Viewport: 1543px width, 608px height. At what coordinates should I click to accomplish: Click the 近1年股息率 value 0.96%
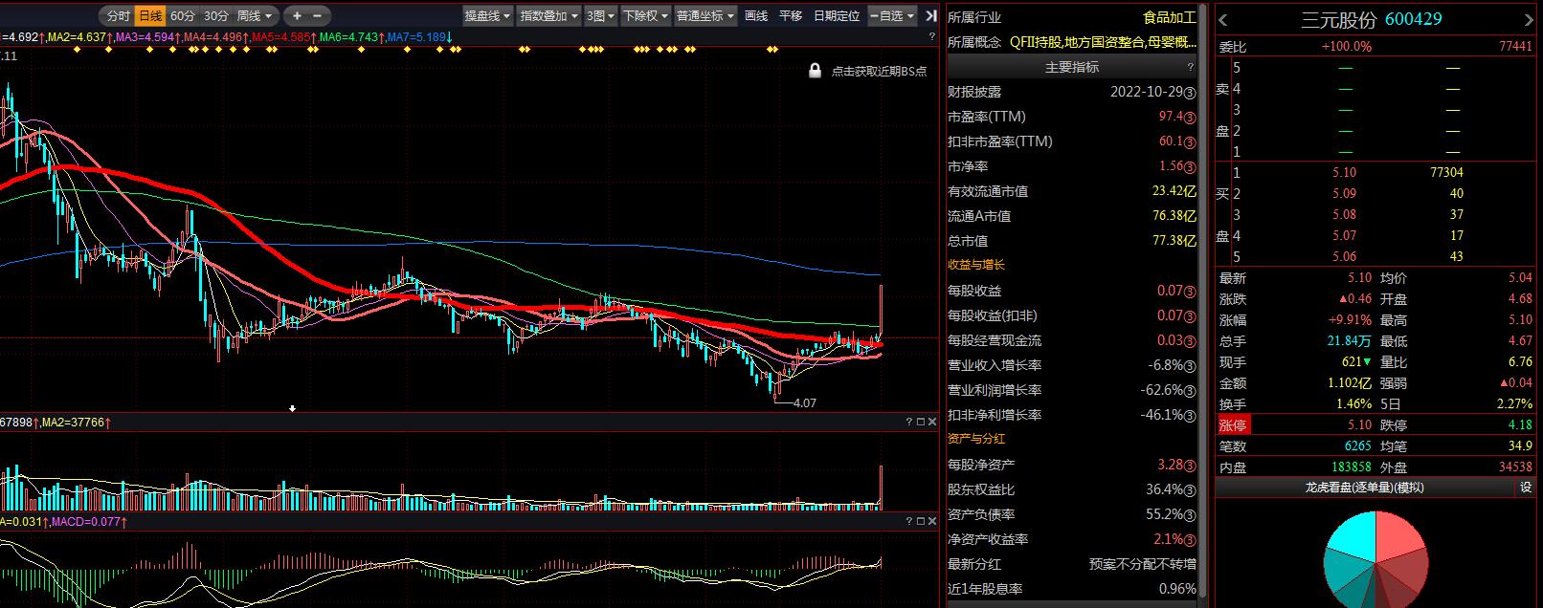(x=1177, y=589)
